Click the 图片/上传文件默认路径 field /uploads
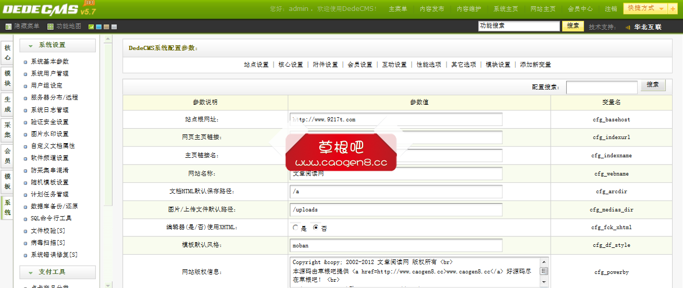 [396, 209]
